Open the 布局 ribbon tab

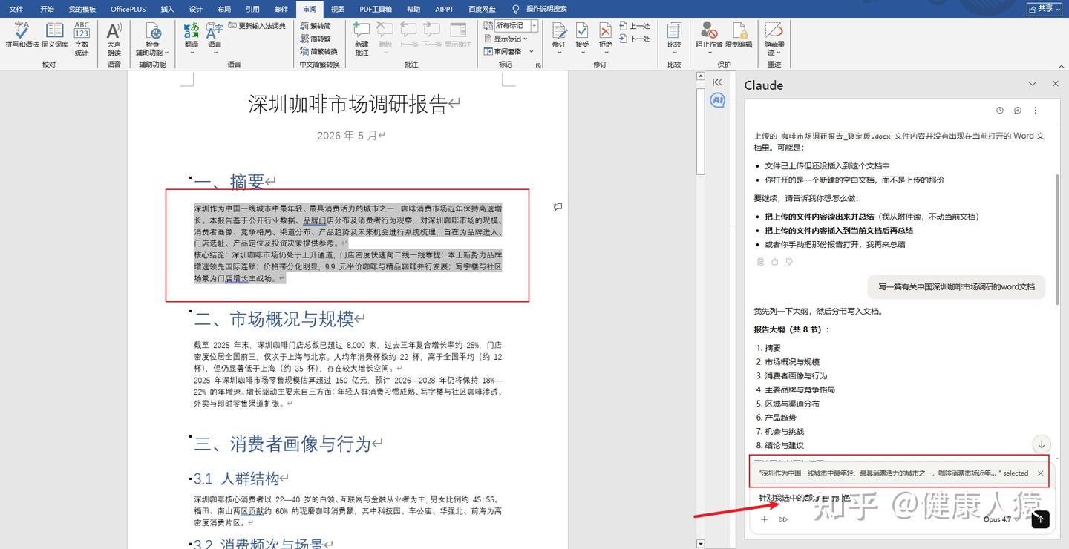pos(224,9)
